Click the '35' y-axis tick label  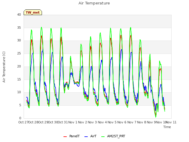(19, 28)
